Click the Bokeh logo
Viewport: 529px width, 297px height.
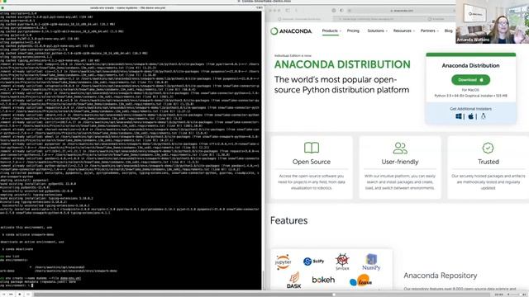click(323, 280)
